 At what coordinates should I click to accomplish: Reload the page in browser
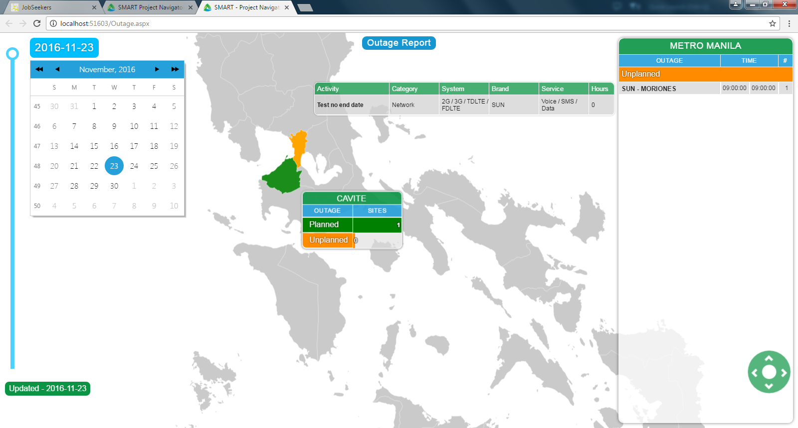click(37, 23)
